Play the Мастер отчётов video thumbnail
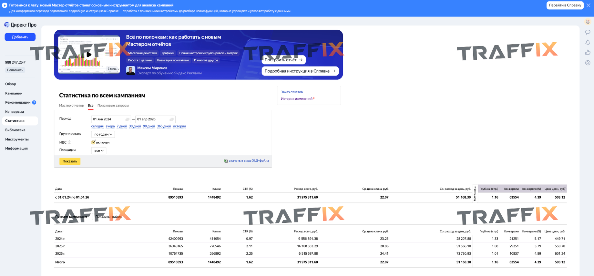Viewport: 594px width, 276px height. [89, 55]
